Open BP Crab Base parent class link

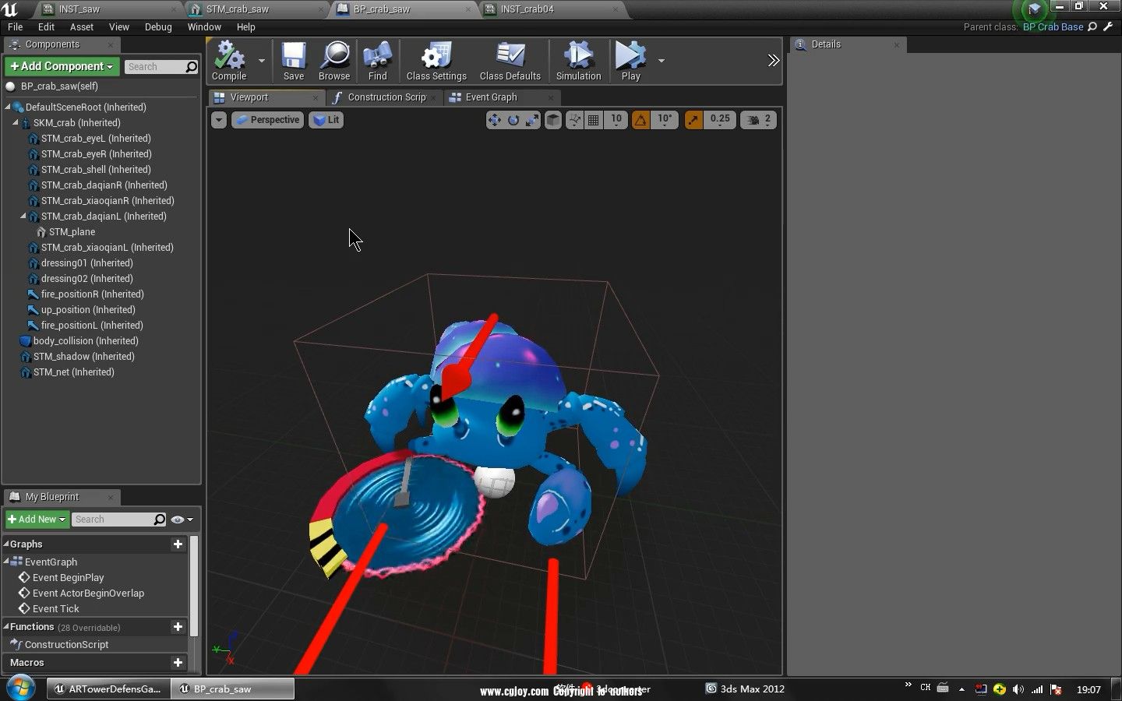pos(1053,26)
